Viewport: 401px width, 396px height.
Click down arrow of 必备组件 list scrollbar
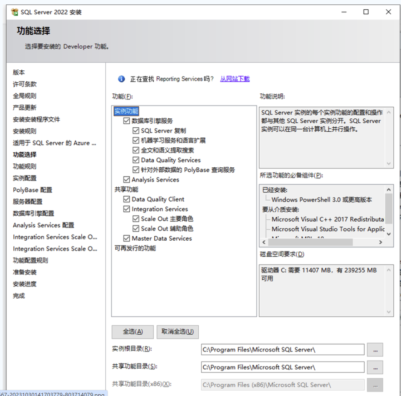tap(389, 234)
